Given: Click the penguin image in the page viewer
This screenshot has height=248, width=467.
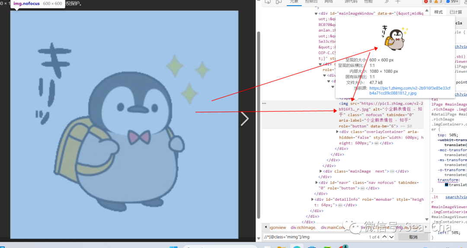Looking at the screenshot, I should (x=124, y=125).
